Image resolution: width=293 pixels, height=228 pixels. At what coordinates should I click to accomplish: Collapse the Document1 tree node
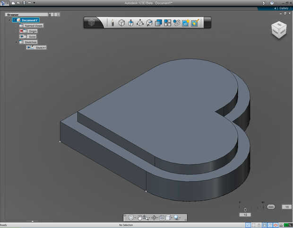coord(9,20)
